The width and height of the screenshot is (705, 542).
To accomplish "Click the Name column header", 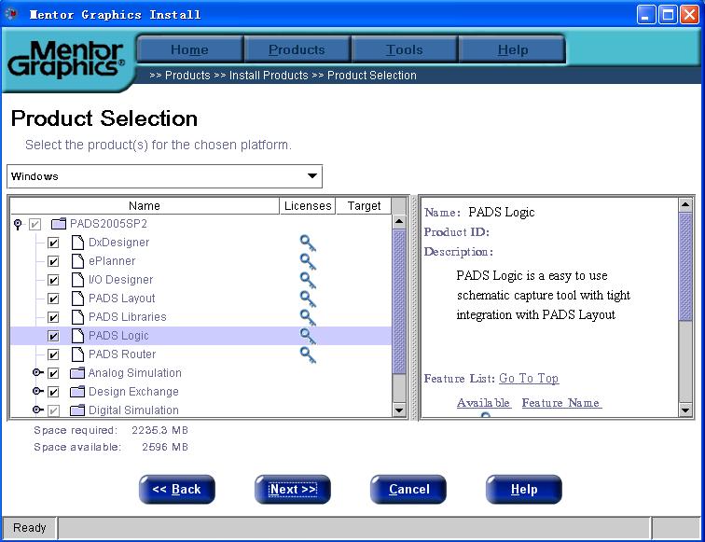I will point(145,206).
